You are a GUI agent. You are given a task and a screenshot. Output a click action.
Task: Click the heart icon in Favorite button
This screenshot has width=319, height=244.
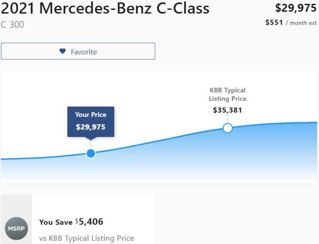(63, 51)
